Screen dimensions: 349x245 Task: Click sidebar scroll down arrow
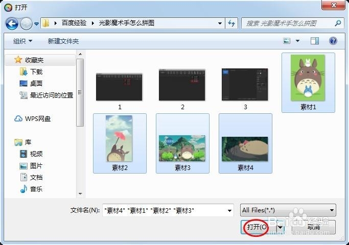(x=80, y=194)
